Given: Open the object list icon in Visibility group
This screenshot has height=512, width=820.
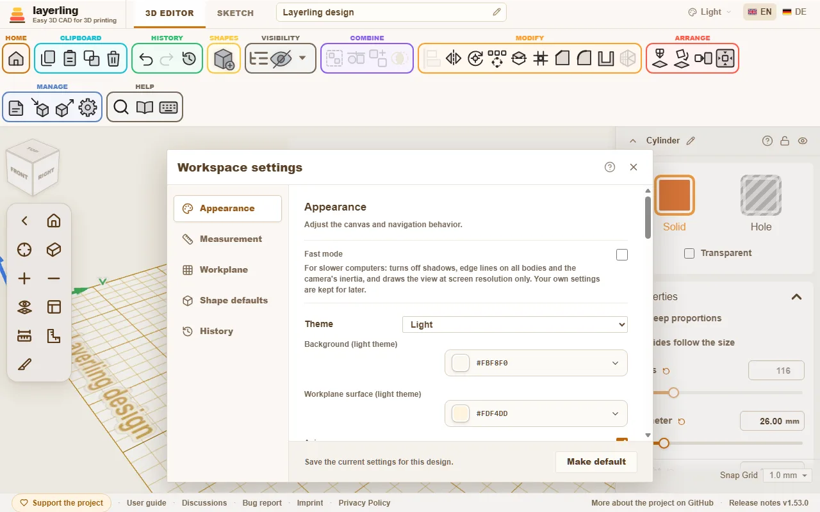Looking at the screenshot, I should pyautogui.click(x=259, y=59).
